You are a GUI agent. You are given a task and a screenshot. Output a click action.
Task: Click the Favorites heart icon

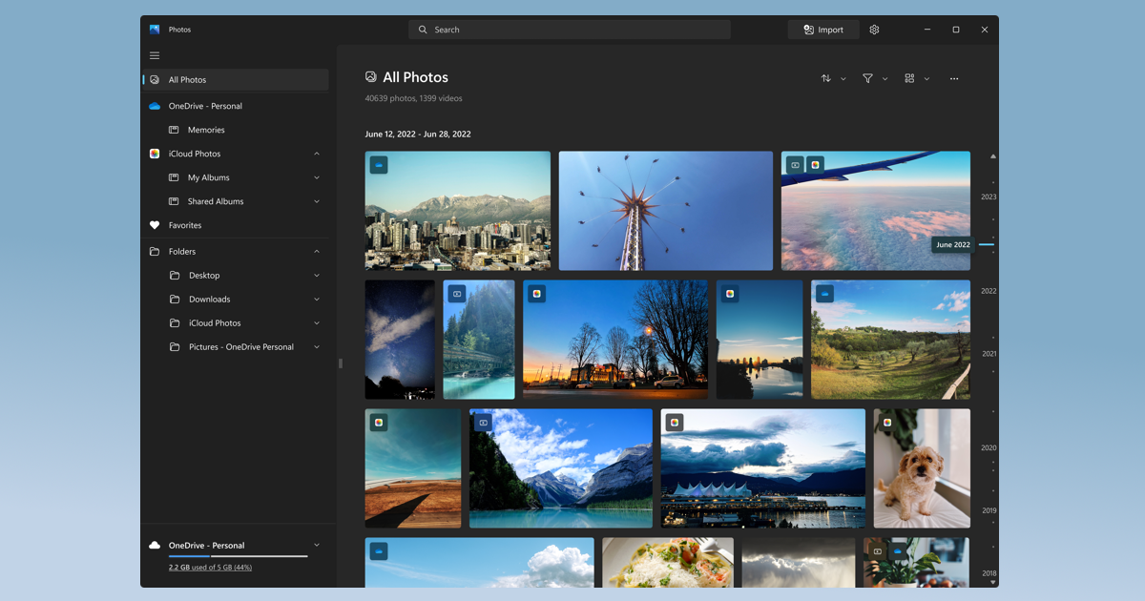155,225
